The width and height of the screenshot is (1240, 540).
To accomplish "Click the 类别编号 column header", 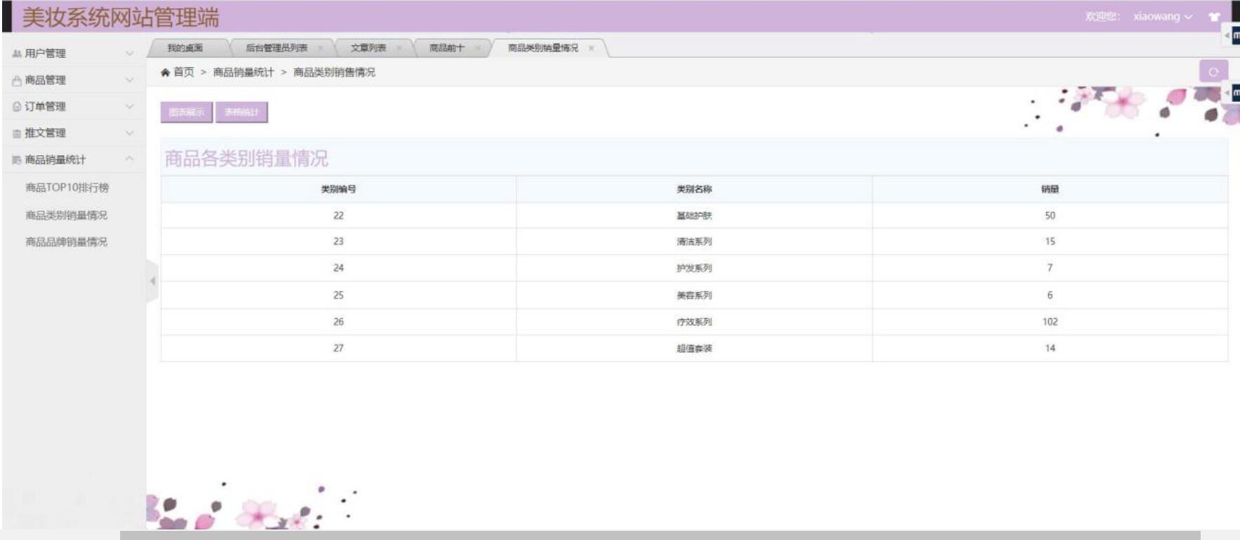I will [339, 189].
